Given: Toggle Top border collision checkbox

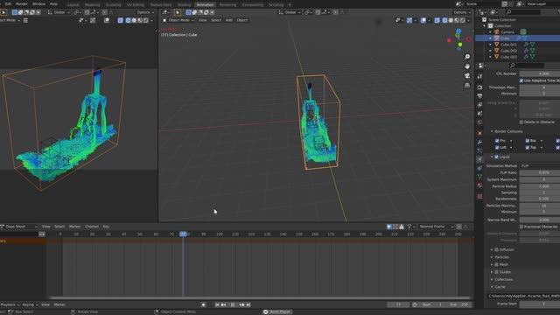Looking at the screenshot, I should [x=528, y=147].
